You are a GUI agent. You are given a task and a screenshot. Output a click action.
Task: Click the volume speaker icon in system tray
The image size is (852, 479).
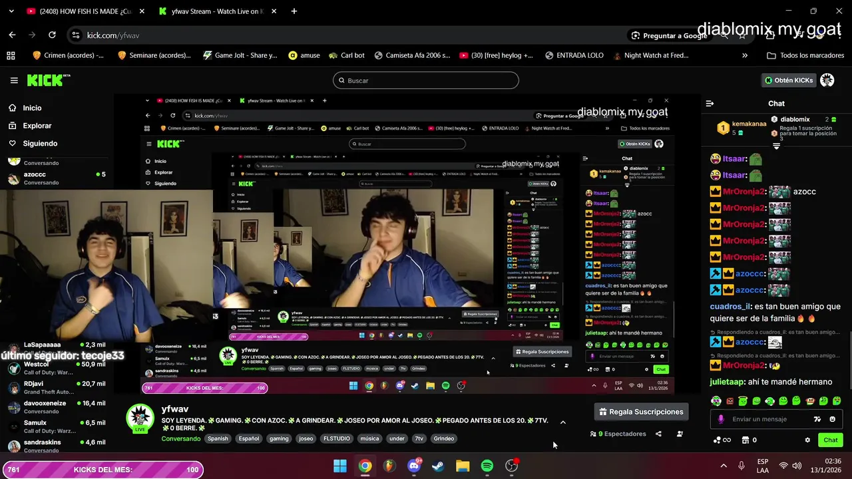point(797,466)
